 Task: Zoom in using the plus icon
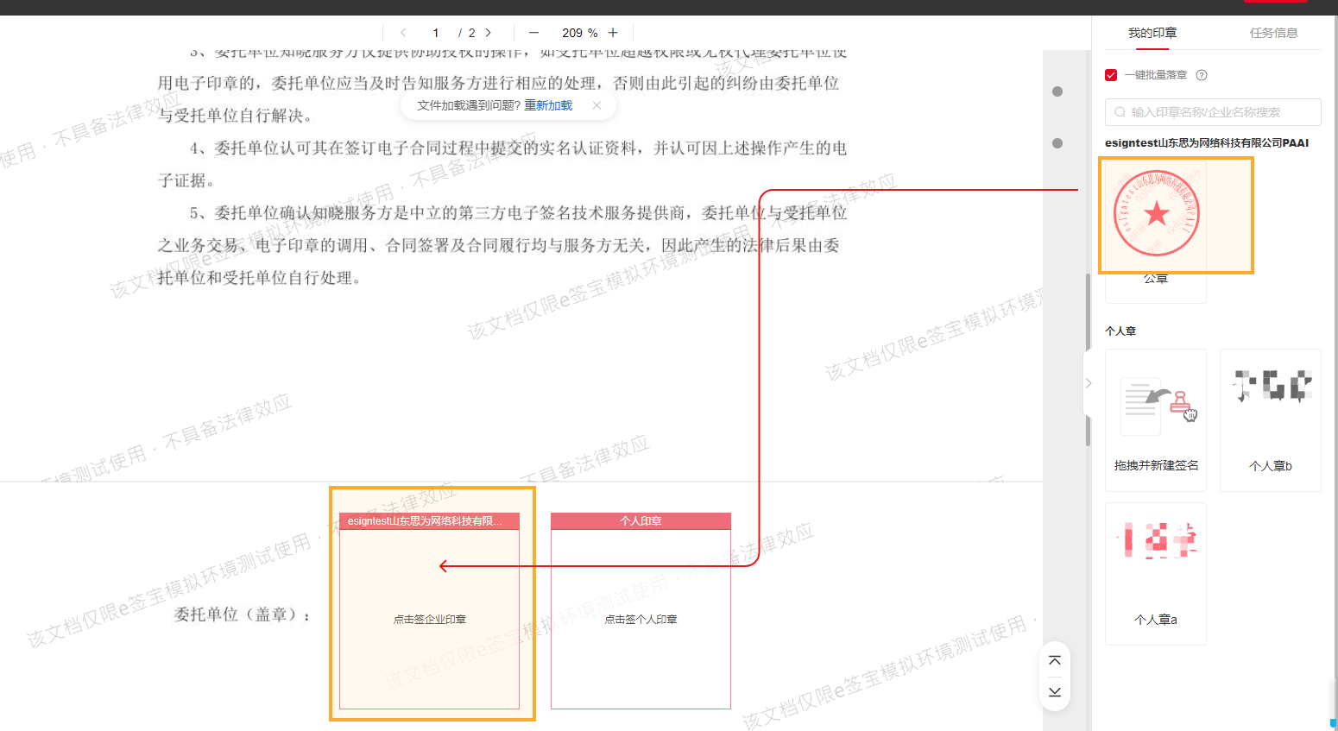[x=613, y=32]
